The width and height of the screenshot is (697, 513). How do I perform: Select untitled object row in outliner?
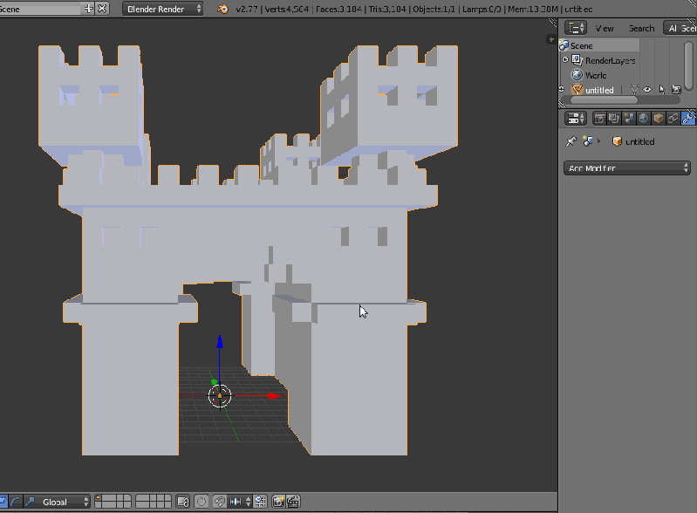coord(598,90)
